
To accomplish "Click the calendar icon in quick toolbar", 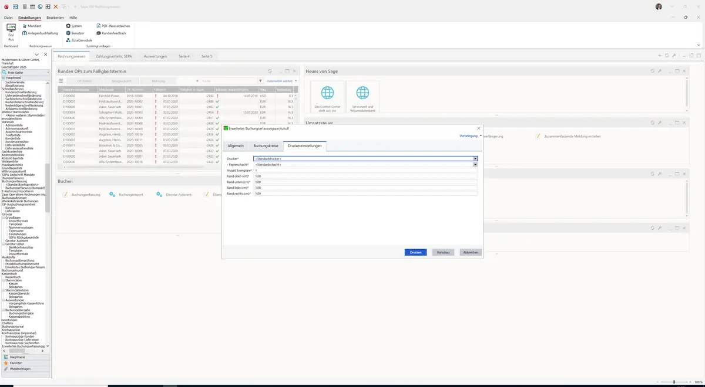I will click(32, 6).
